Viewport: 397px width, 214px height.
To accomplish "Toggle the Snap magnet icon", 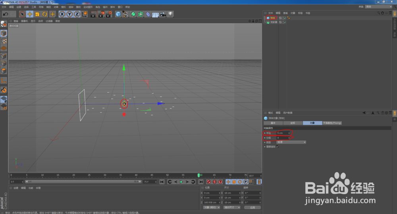I will pos(4,90).
